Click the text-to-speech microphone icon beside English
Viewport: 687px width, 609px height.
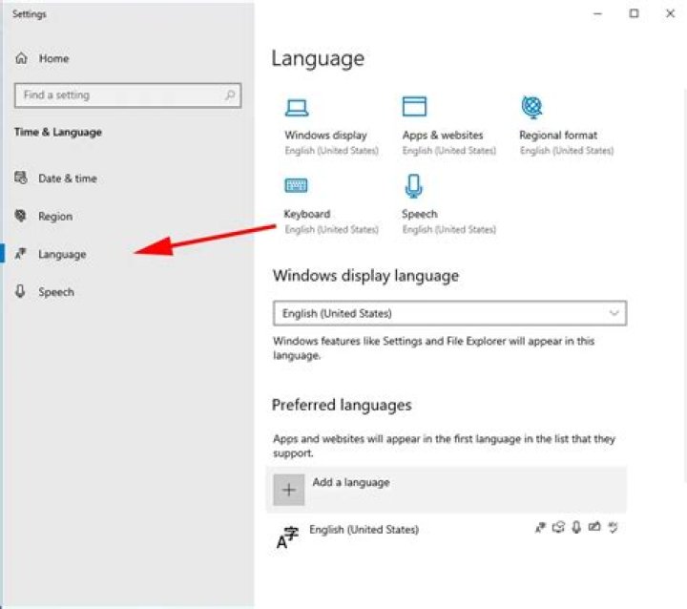point(576,527)
